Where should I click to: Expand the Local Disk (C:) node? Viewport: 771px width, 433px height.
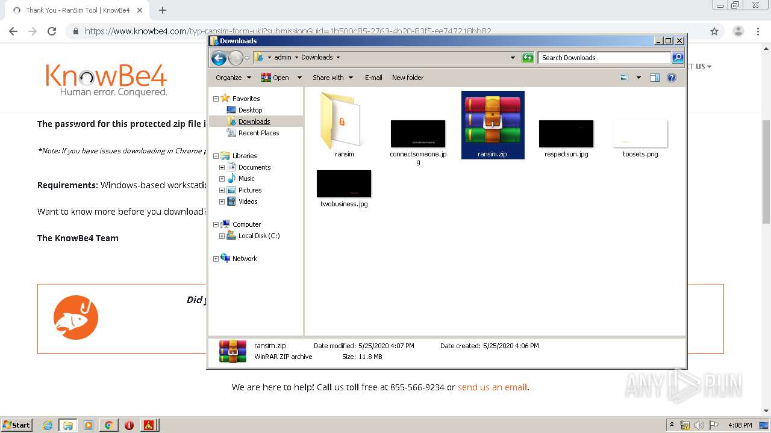point(222,236)
